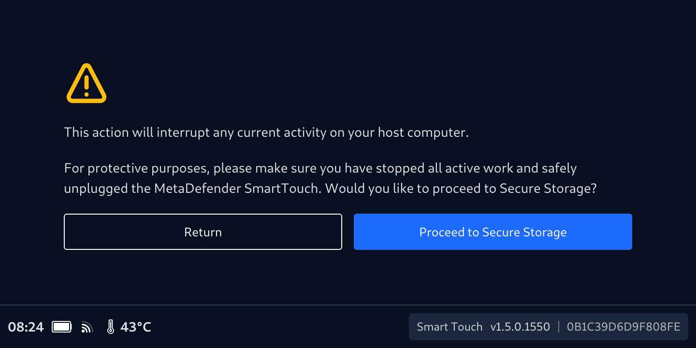Click the thermometer icon
Image resolution: width=696 pixels, height=348 pixels.
[111, 327]
